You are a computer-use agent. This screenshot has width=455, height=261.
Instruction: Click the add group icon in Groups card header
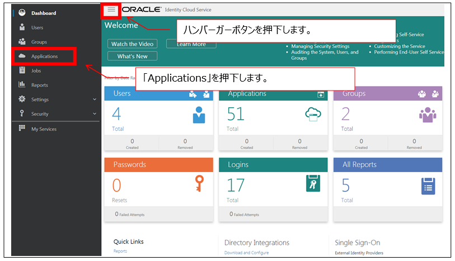click(x=422, y=94)
